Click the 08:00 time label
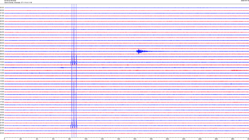Image resolution: width=249 pixels, height=140 pixels. pyautogui.click(x=2, y=51)
